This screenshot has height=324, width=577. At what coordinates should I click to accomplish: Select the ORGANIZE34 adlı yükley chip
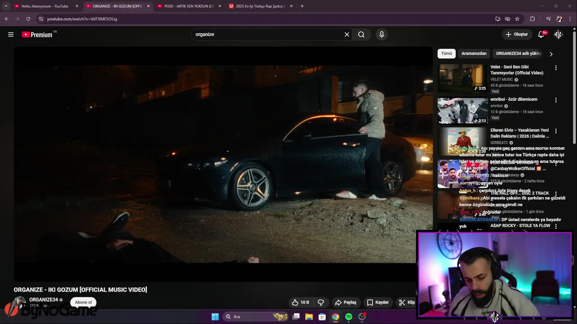(518, 54)
